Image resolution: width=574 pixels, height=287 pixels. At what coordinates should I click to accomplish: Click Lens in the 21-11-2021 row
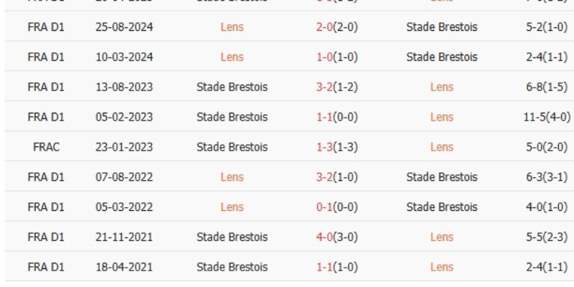441,237
